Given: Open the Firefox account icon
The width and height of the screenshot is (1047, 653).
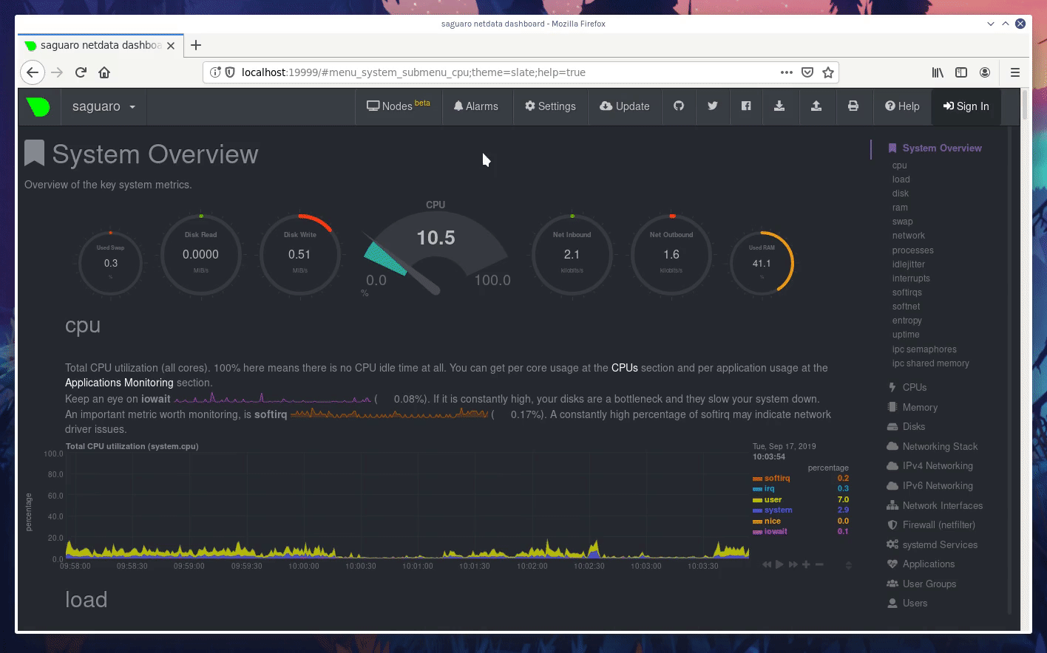Looking at the screenshot, I should 985,72.
